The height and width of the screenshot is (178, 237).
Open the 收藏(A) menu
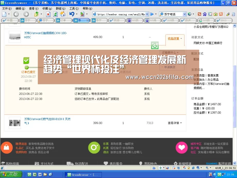[47, 9]
